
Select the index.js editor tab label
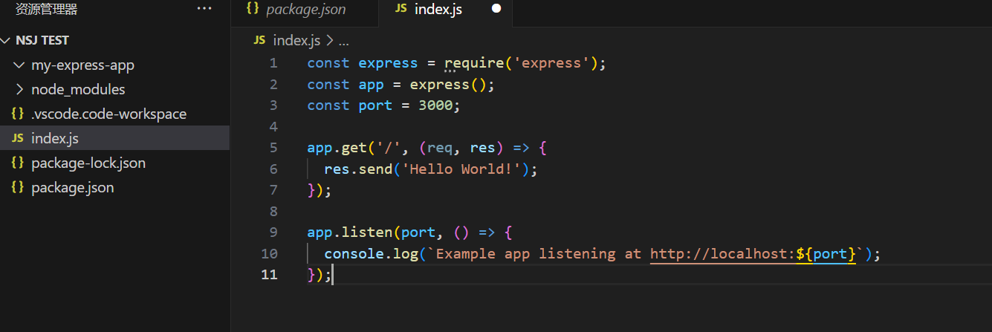[x=438, y=10]
